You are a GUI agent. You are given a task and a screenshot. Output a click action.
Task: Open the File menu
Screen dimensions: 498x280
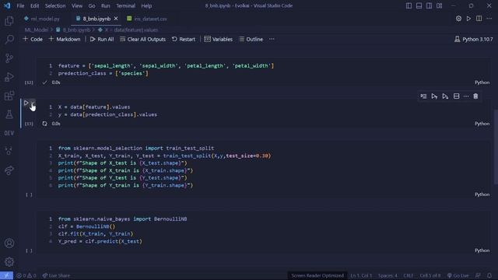[x=20, y=5]
